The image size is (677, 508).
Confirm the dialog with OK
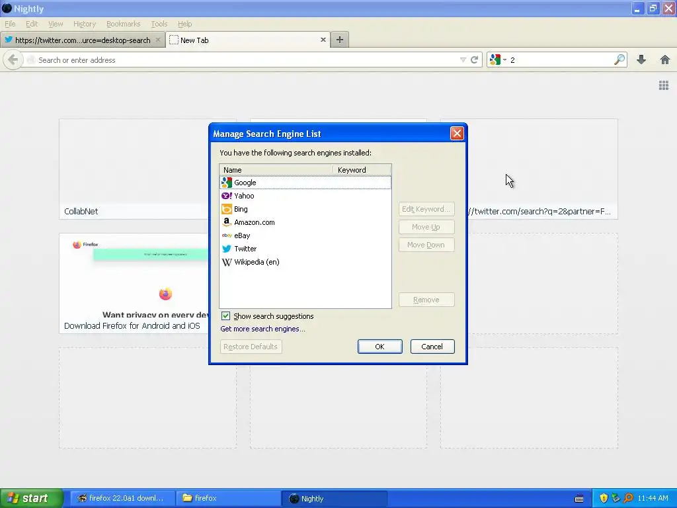pyautogui.click(x=379, y=347)
